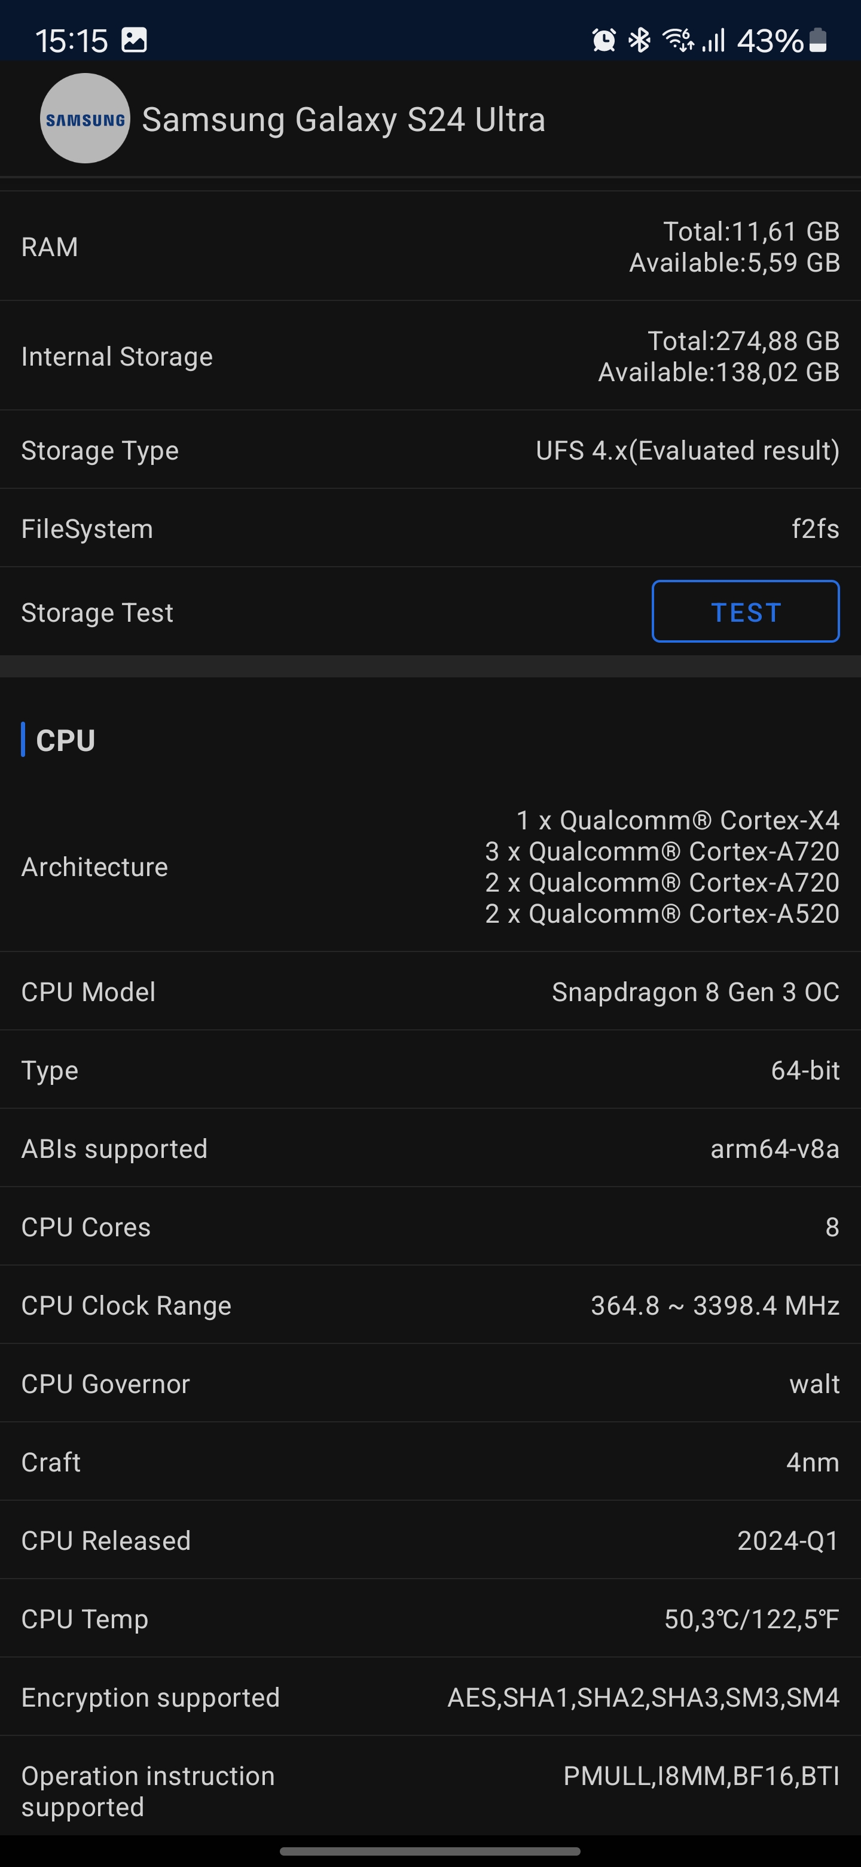861x1867 pixels.
Task: Tap the CPU Temp reading row
Action: pyautogui.click(x=430, y=1617)
